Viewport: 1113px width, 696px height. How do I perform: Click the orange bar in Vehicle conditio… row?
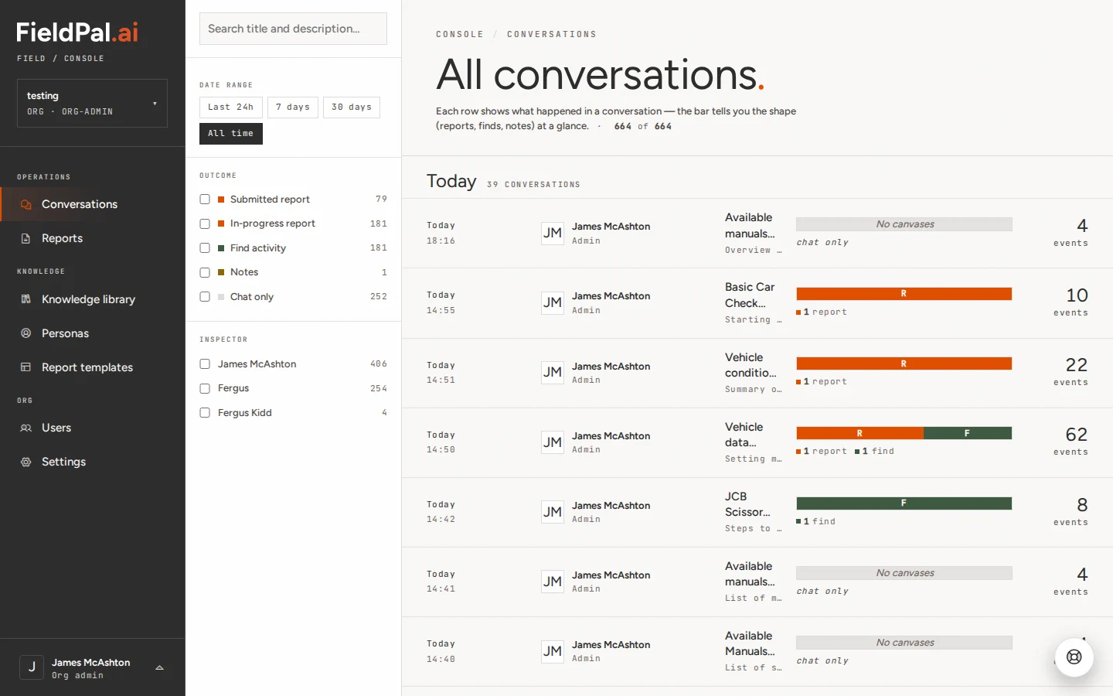pyautogui.click(x=904, y=363)
